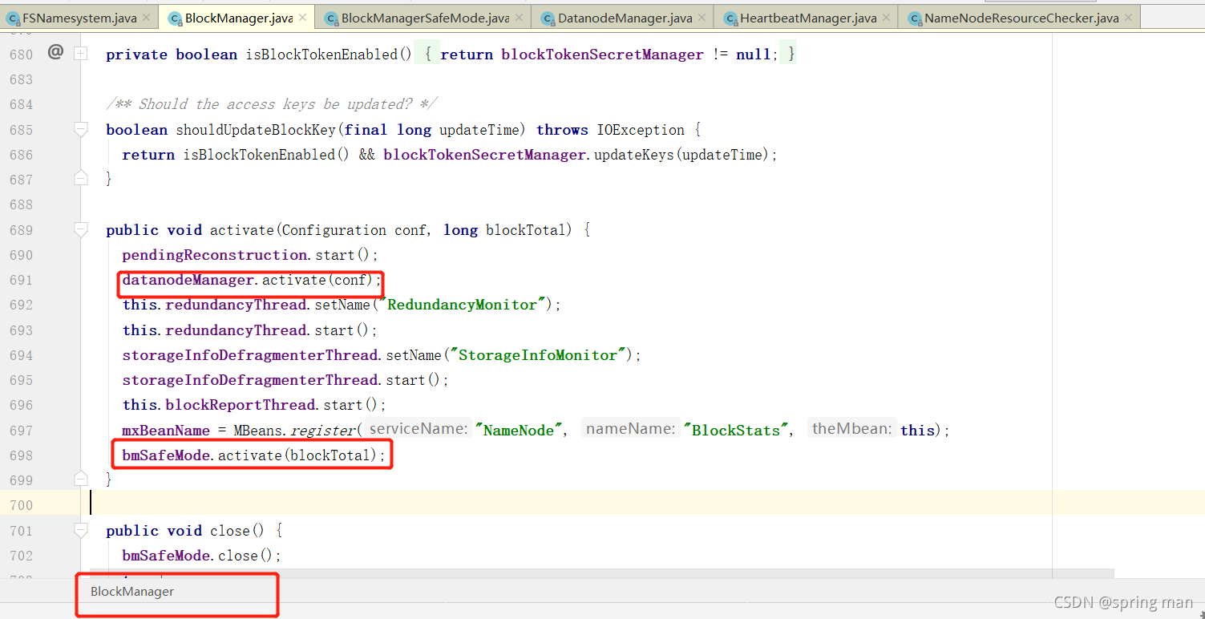
Task: Click the "NameNode" string literal
Action: pos(518,431)
